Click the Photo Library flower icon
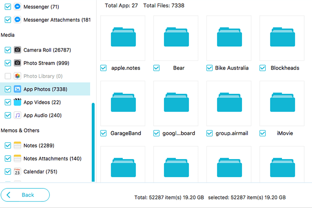 point(17,76)
